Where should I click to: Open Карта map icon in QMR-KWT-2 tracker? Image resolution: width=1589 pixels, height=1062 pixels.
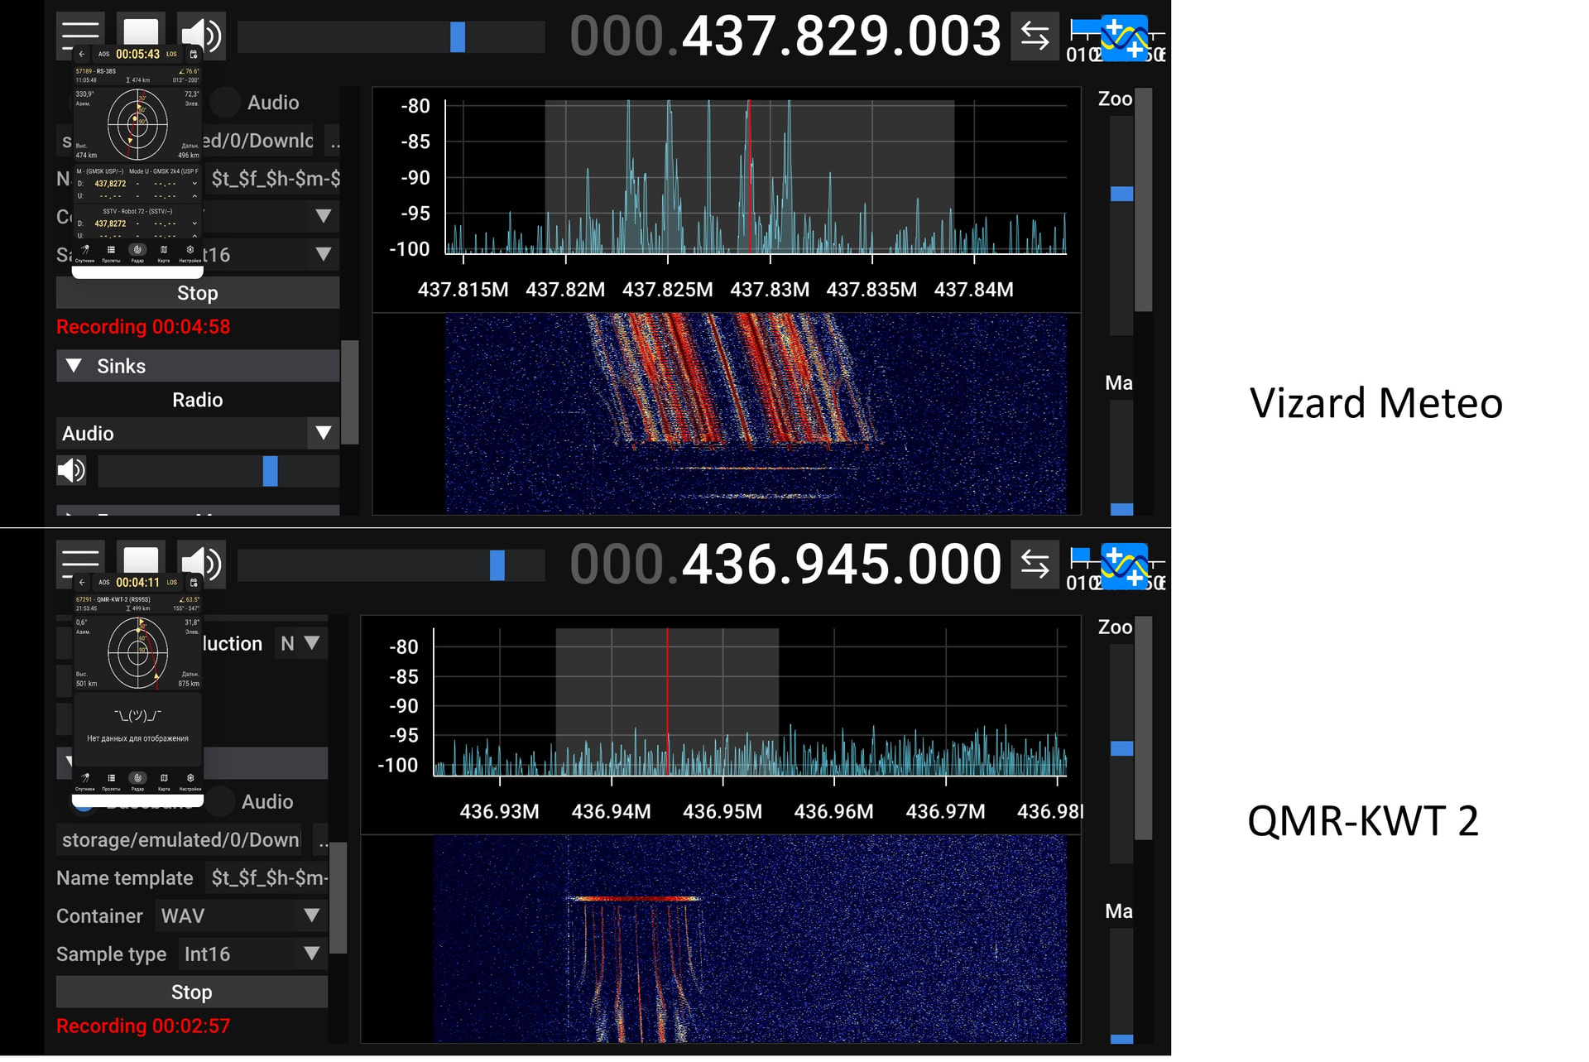164,780
